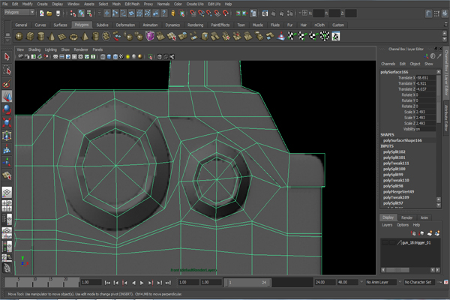450x300 pixels.
Task: Toggle the gun_18:trigger_01 layer visibility box
Action: (x=385, y=243)
